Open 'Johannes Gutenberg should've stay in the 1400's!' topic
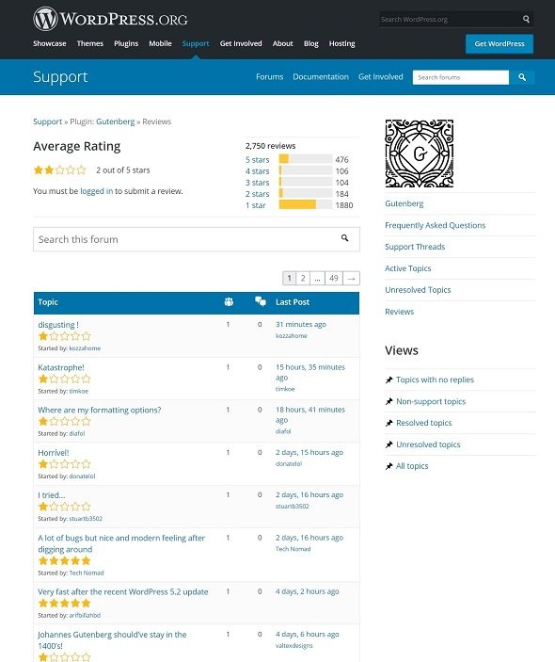 [112, 640]
